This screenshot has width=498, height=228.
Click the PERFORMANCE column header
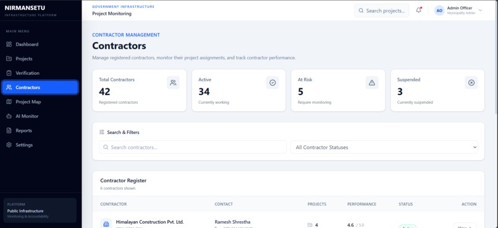[x=361, y=204]
